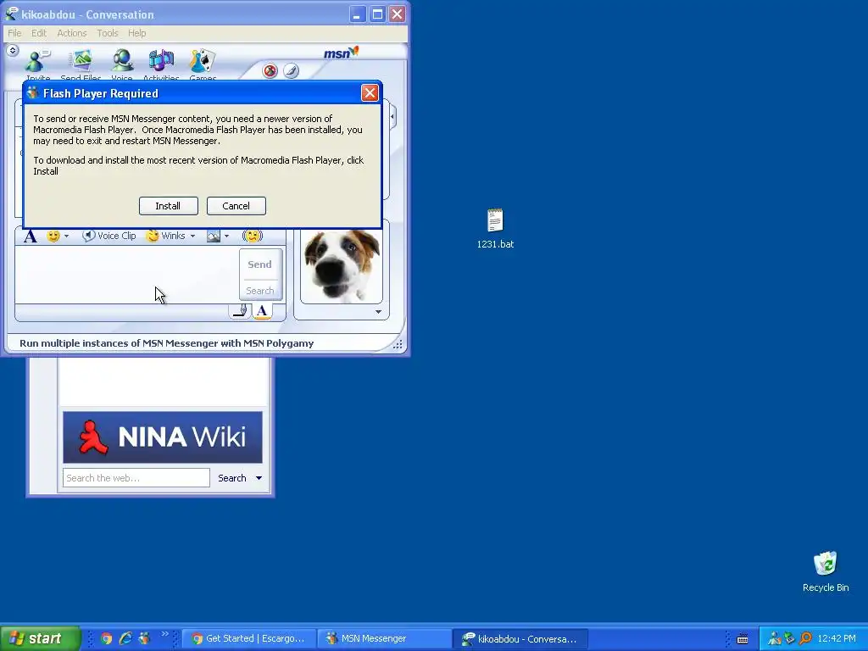Launch MSN Messenger from Quick Launch

point(144,638)
